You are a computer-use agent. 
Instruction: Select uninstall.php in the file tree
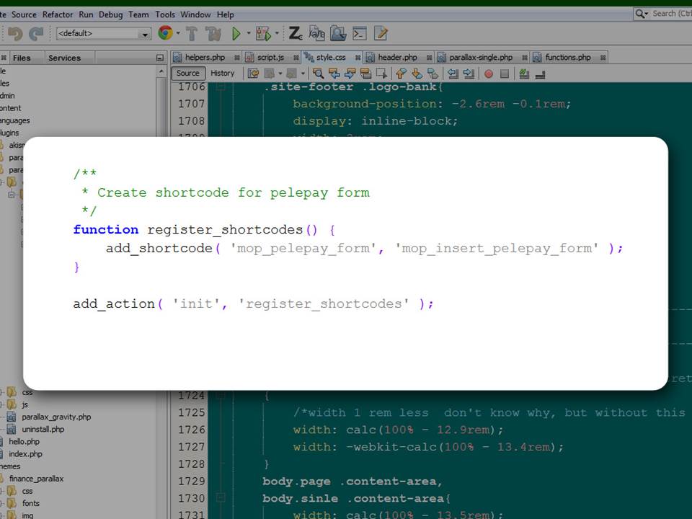[x=43, y=430]
